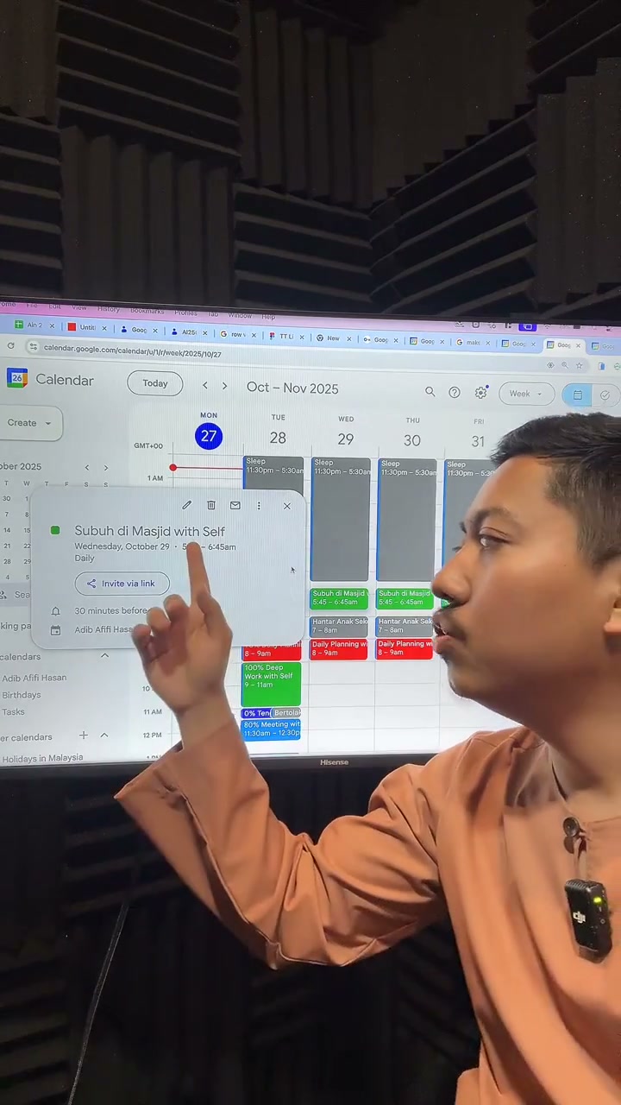Add other calendars with the plus icon

point(84,736)
